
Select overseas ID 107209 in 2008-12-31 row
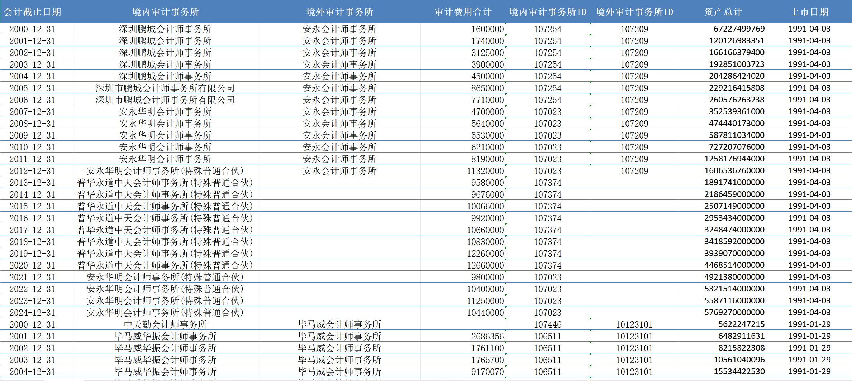(634, 124)
